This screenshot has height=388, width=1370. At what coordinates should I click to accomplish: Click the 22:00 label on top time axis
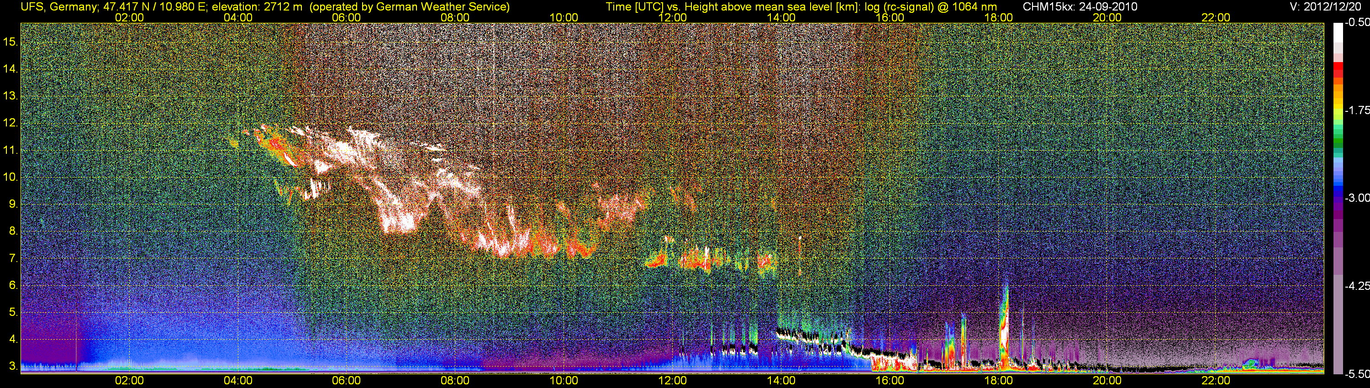[1216, 17]
